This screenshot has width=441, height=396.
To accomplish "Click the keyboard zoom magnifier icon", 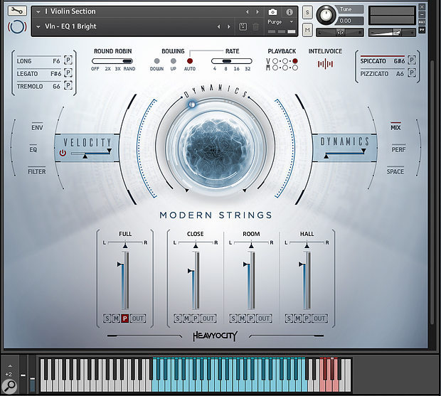I will click(x=9, y=387).
